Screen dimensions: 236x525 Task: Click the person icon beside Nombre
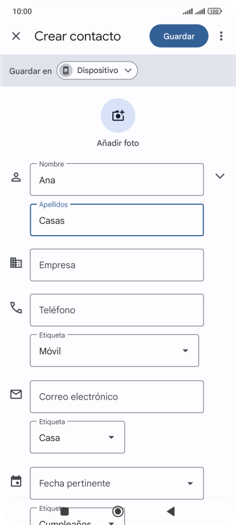click(x=16, y=177)
